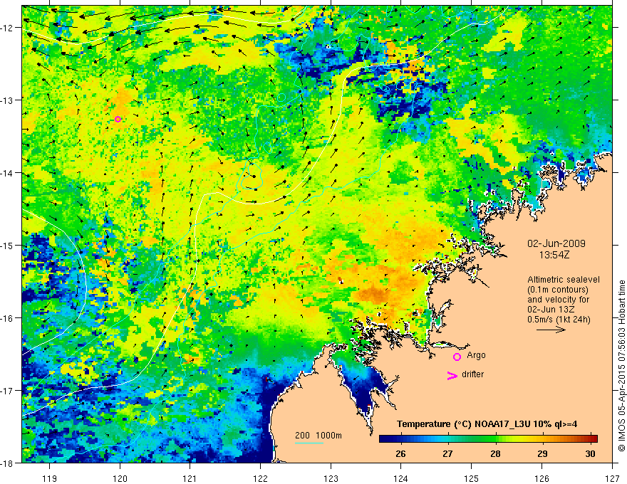Select the 'Argo' legend label

(x=476, y=355)
